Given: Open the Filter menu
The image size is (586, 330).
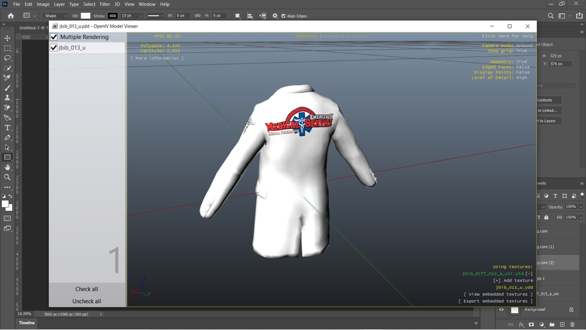Looking at the screenshot, I should tap(103, 4).
